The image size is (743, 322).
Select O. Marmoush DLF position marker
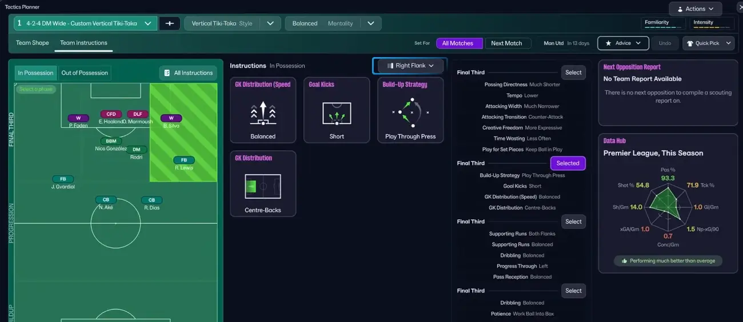point(138,114)
